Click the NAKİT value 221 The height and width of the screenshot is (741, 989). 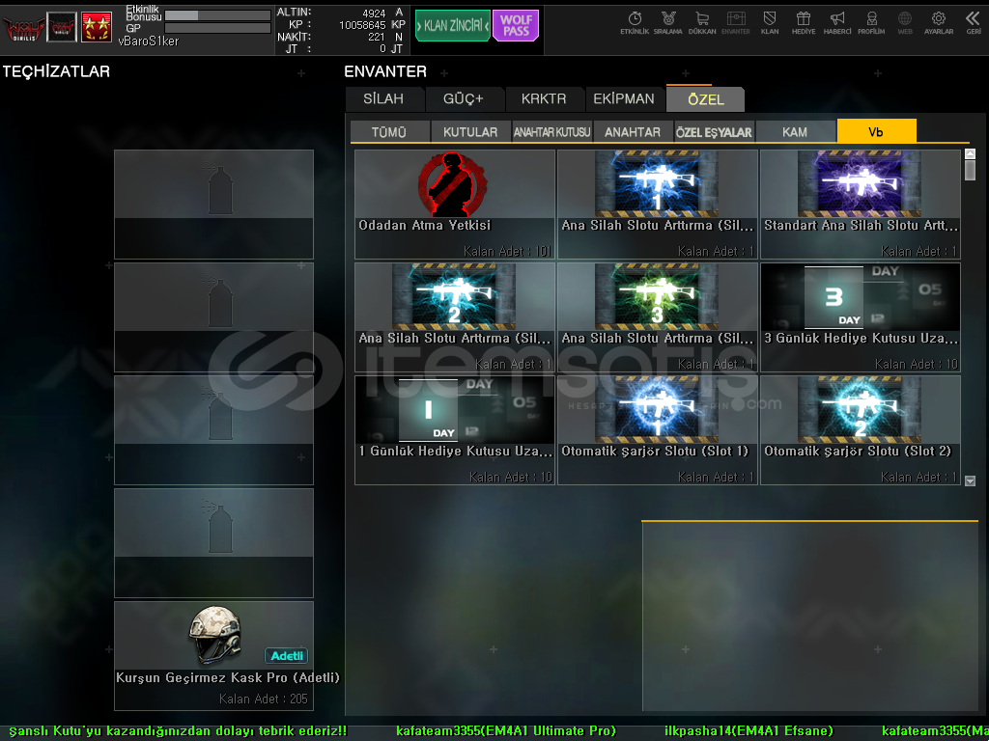[x=378, y=37]
